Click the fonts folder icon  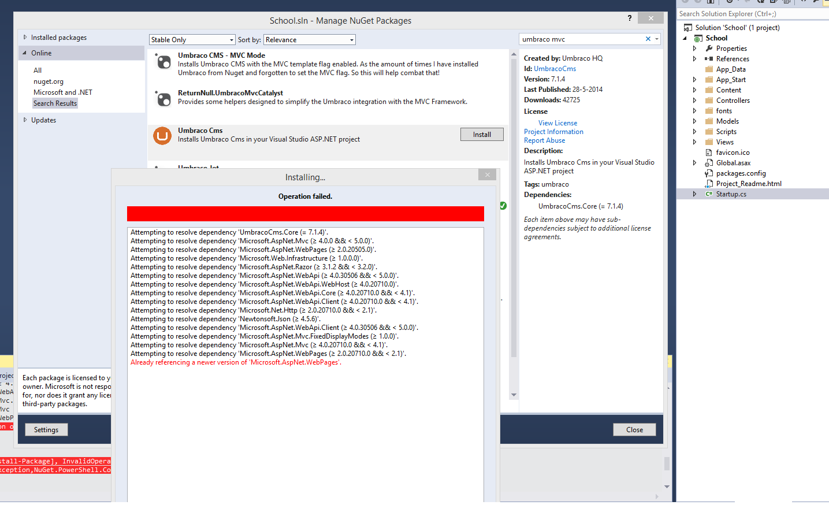(709, 111)
